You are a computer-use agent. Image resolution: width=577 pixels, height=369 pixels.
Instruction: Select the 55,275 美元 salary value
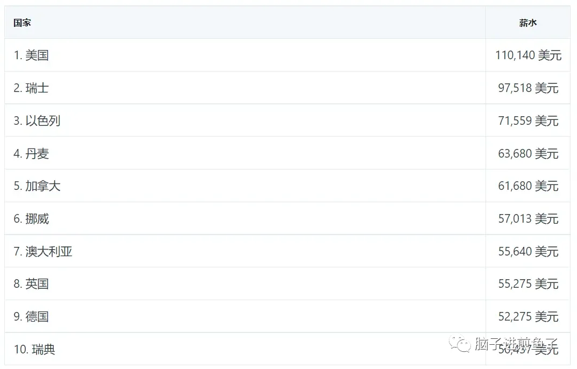(528, 283)
